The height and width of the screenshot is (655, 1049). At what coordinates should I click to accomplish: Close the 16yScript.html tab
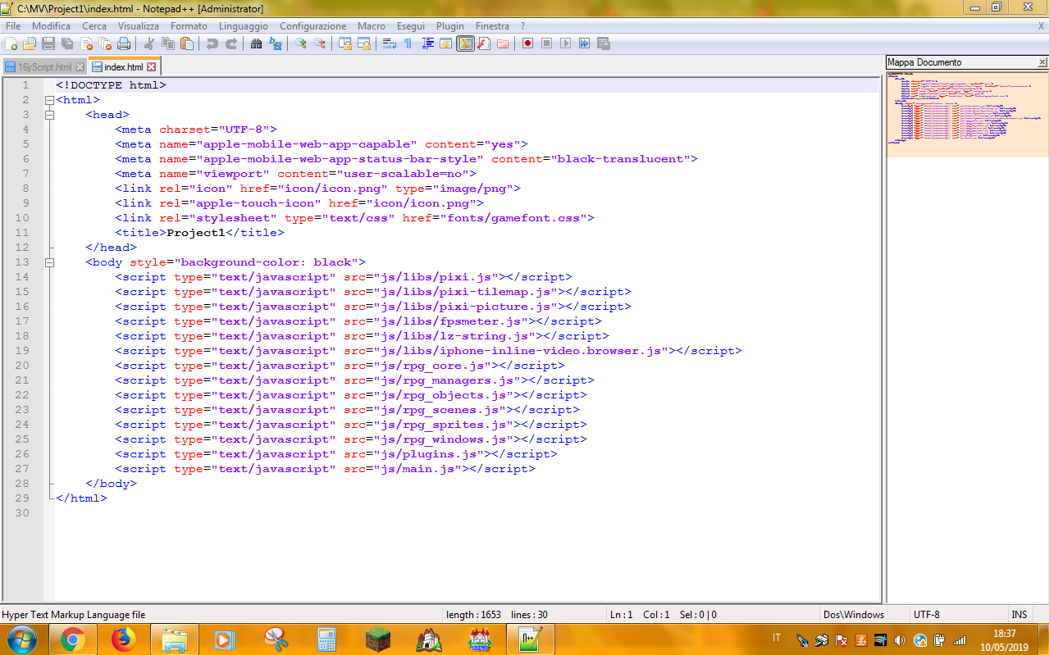click(80, 67)
